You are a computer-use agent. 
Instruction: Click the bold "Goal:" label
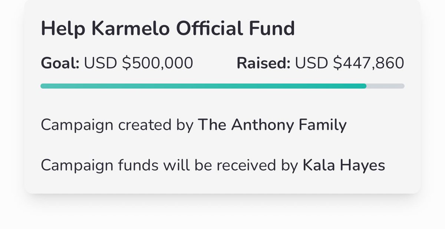(x=60, y=63)
